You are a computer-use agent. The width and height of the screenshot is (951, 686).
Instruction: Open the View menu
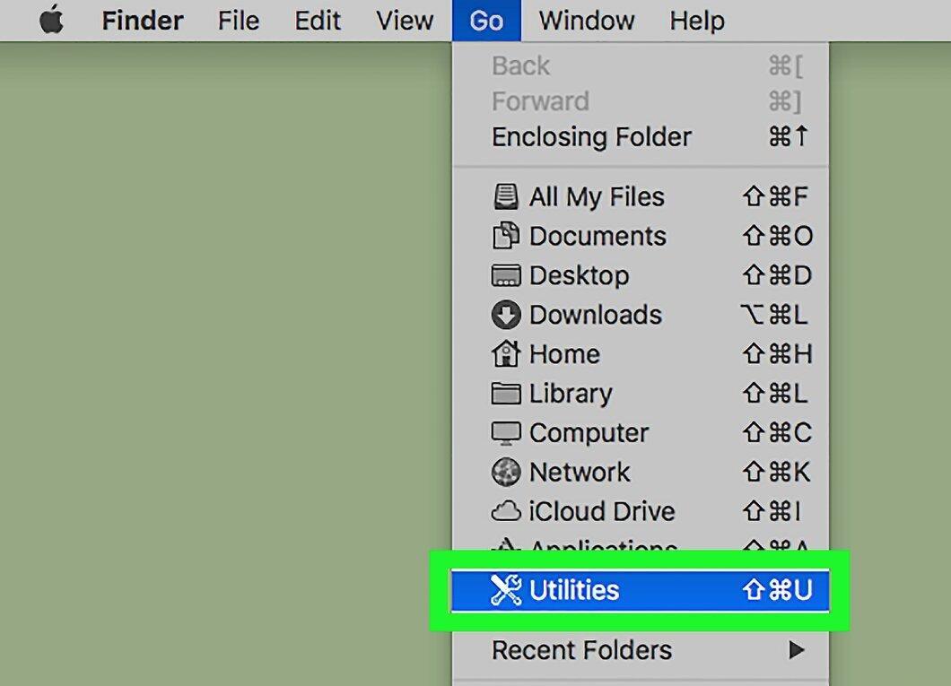pos(405,21)
